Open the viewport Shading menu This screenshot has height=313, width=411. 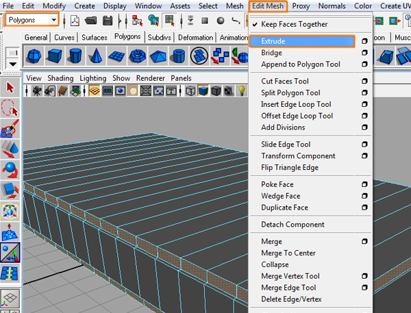60,78
